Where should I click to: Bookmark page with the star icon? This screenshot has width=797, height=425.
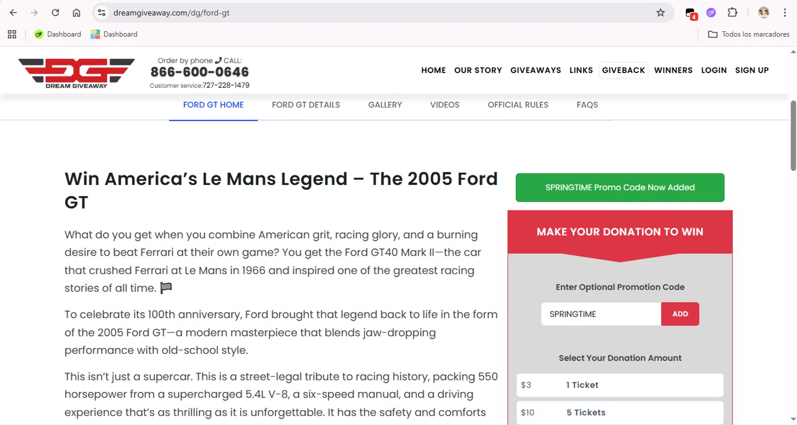(660, 13)
